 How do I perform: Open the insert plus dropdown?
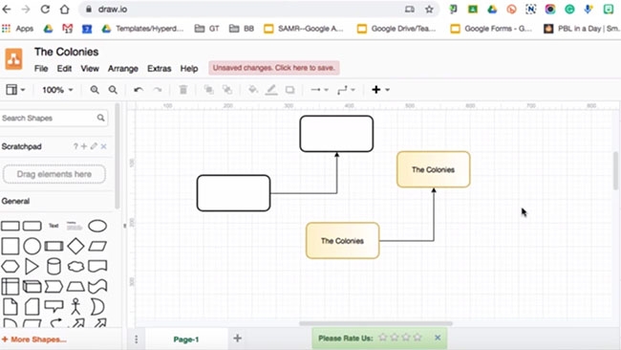click(x=380, y=90)
